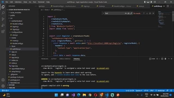This screenshot has height=98, width=174.
Task: Click errors and warnings status indicator
Action: tap(5, 90)
